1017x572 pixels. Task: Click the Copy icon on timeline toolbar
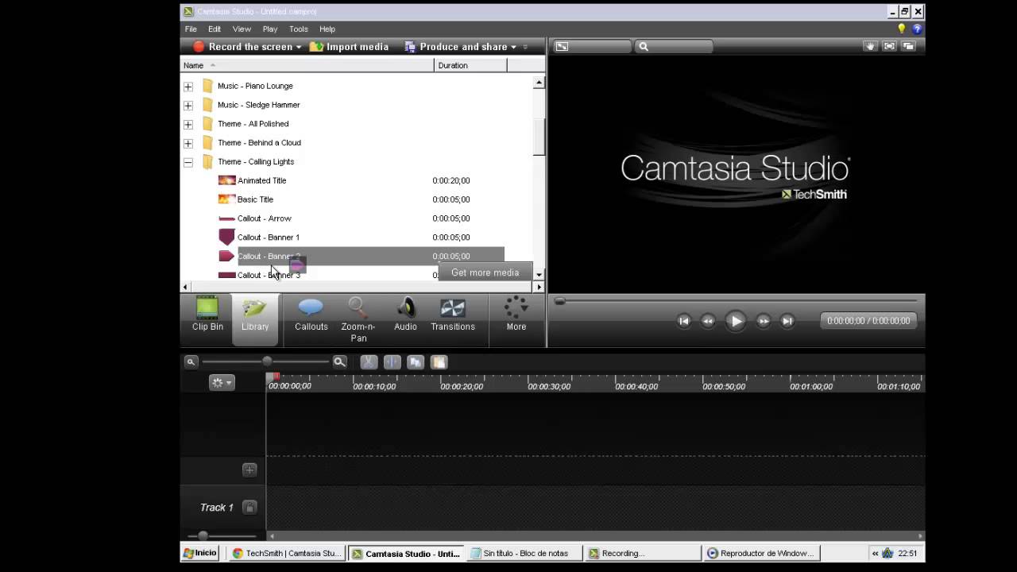click(x=416, y=361)
